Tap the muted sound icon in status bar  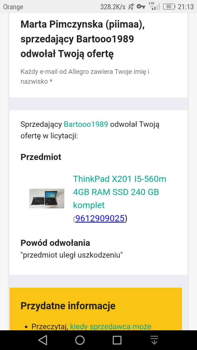pyautogui.click(x=131, y=7)
